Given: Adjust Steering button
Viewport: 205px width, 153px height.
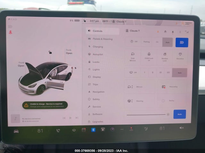Looking at the screenshot, I should pos(140,101).
